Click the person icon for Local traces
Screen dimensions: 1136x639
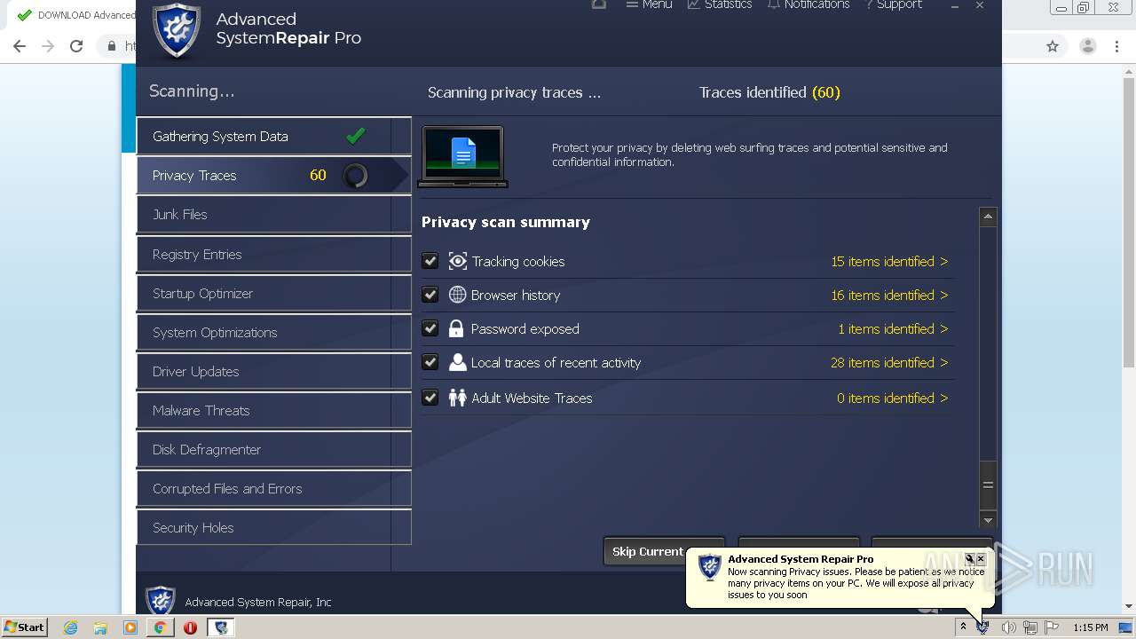[457, 362]
